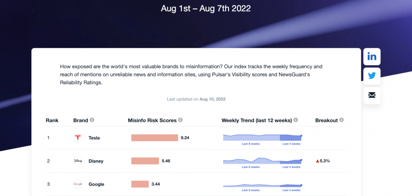Click info icon next to Brand header

[x=92, y=120]
